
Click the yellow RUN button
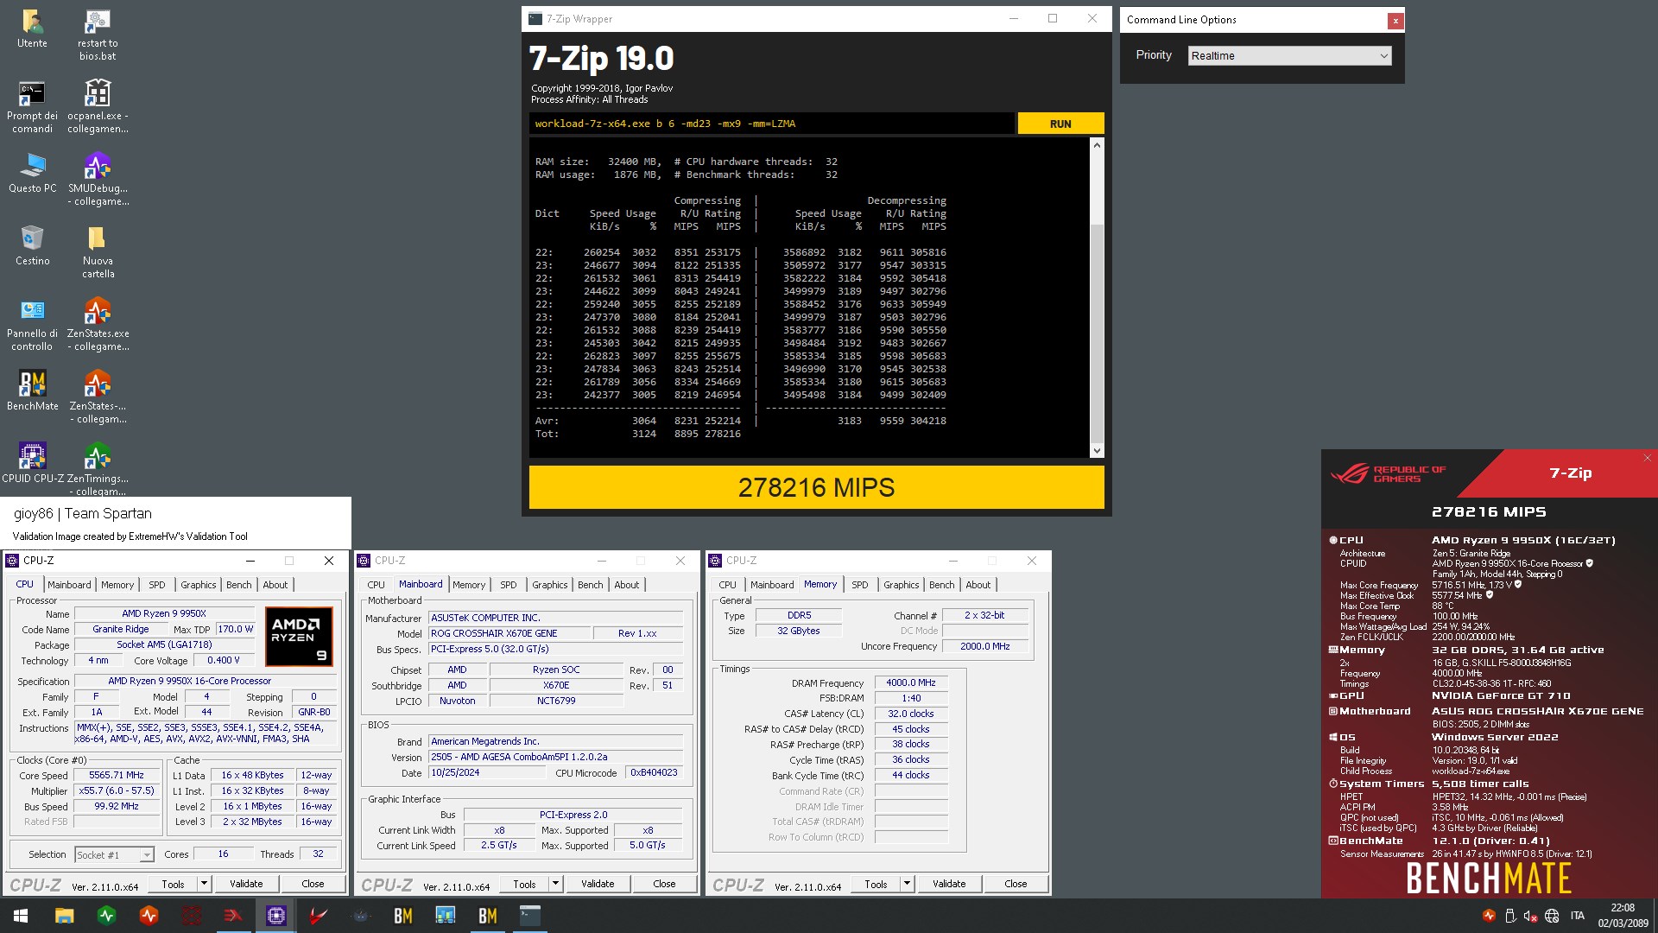[x=1060, y=124]
